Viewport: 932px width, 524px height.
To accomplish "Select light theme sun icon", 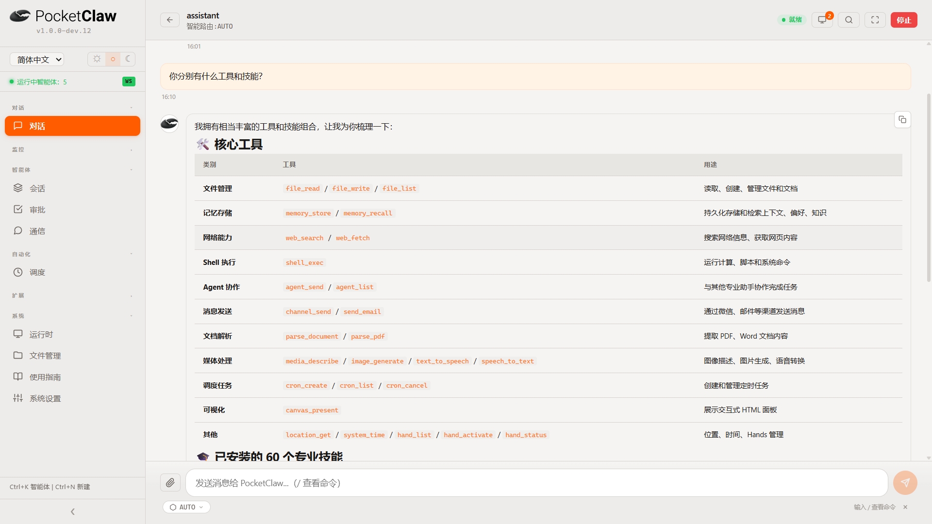I will (x=97, y=59).
